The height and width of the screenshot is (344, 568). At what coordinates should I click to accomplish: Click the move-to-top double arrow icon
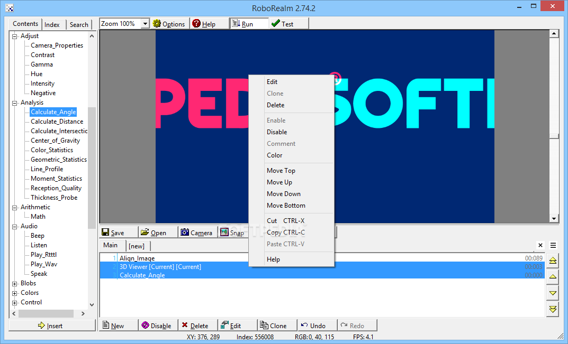click(553, 261)
